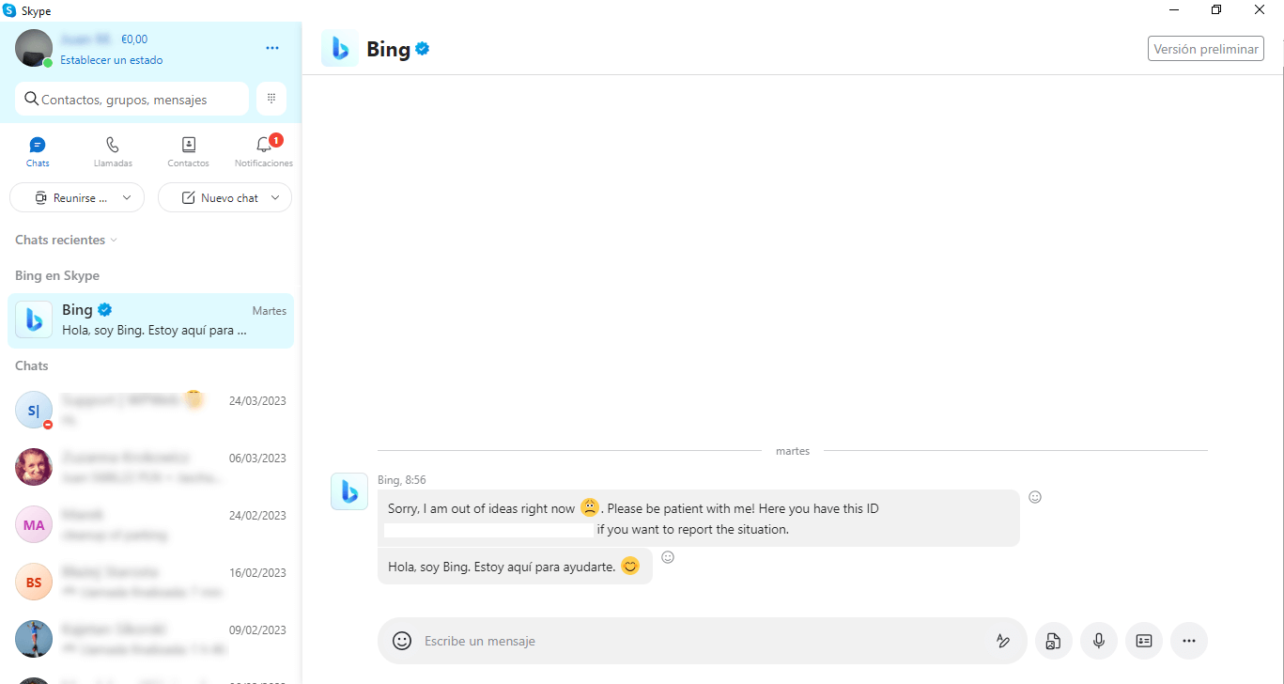This screenshot has height=684, width=1284.
Task: Click the pen icon in message field
Action: coord(1003,641)
